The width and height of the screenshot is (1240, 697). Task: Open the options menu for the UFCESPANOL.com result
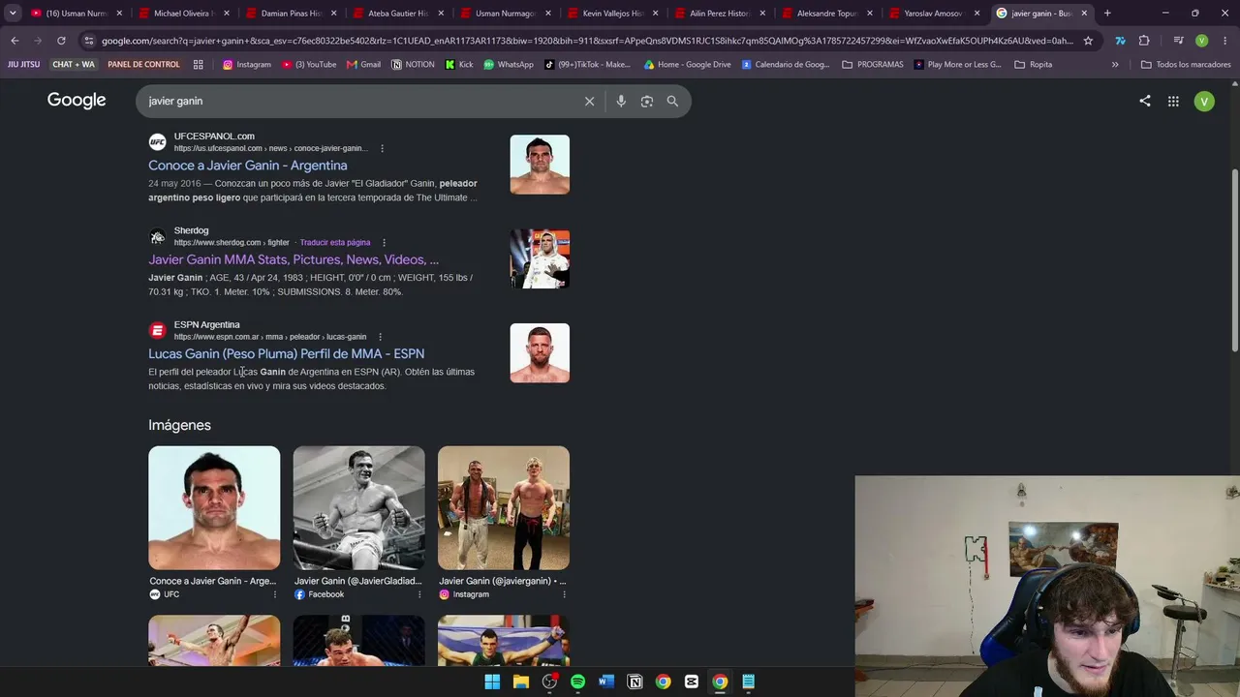pos(382,148)
